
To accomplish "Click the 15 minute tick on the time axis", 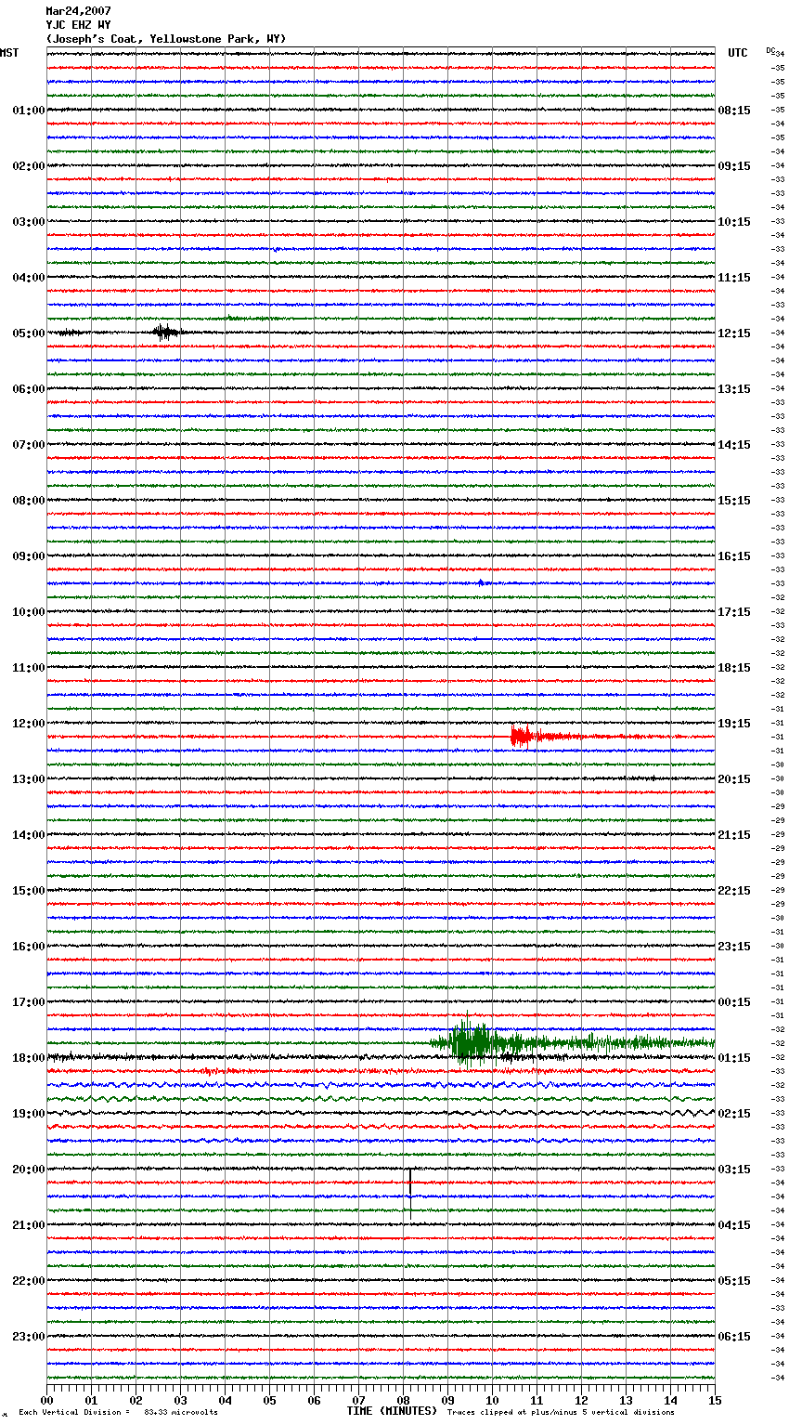I will click(715, 1400).
